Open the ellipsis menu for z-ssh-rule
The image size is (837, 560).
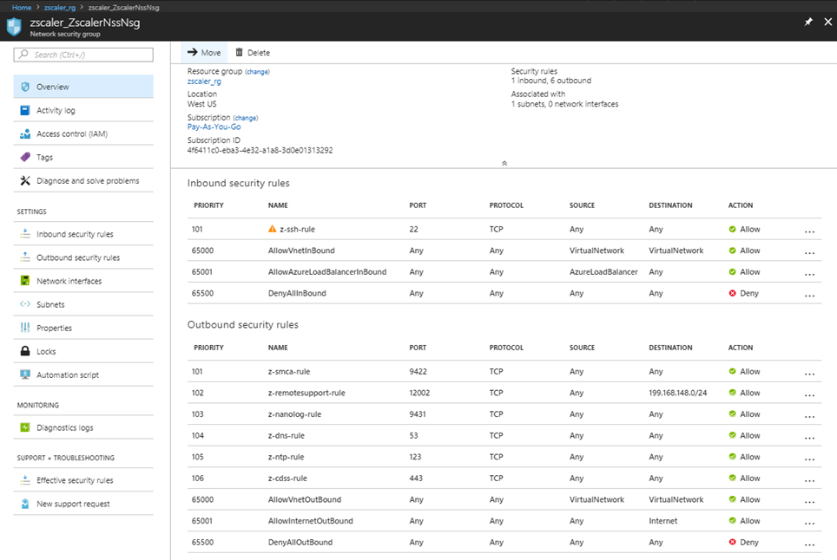[808, 229]
